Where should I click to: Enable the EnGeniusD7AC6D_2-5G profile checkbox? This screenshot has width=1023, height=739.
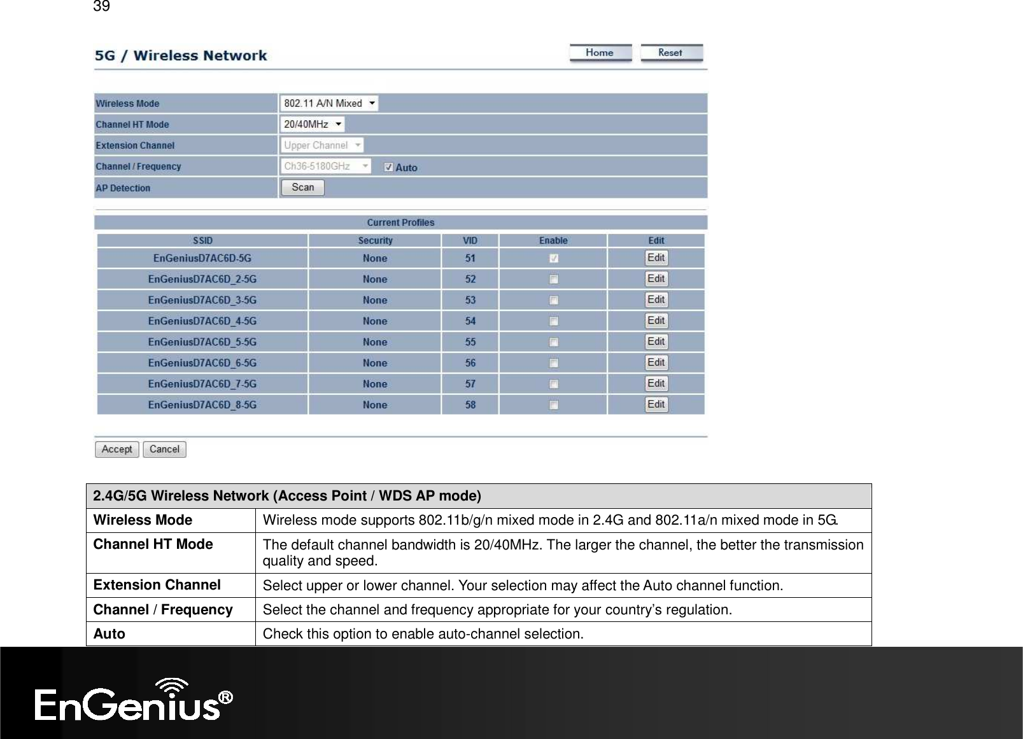(554, 279)
